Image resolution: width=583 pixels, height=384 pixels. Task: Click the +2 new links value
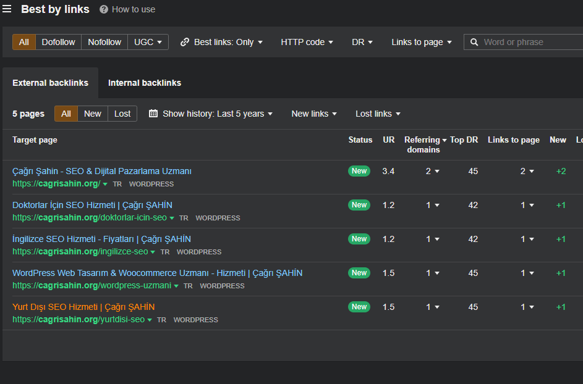[561, 171]
